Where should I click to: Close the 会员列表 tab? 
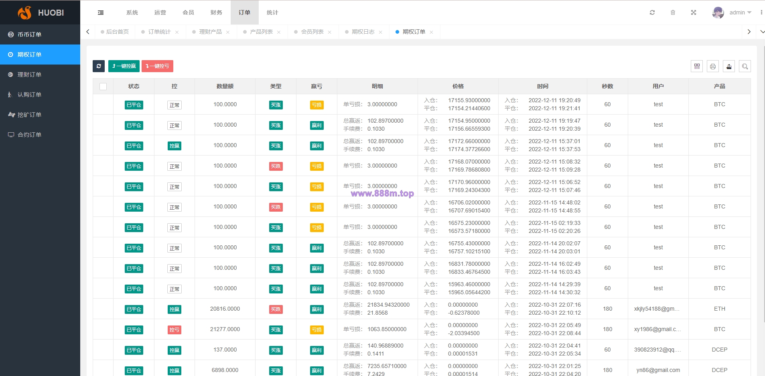coord(330,32)
